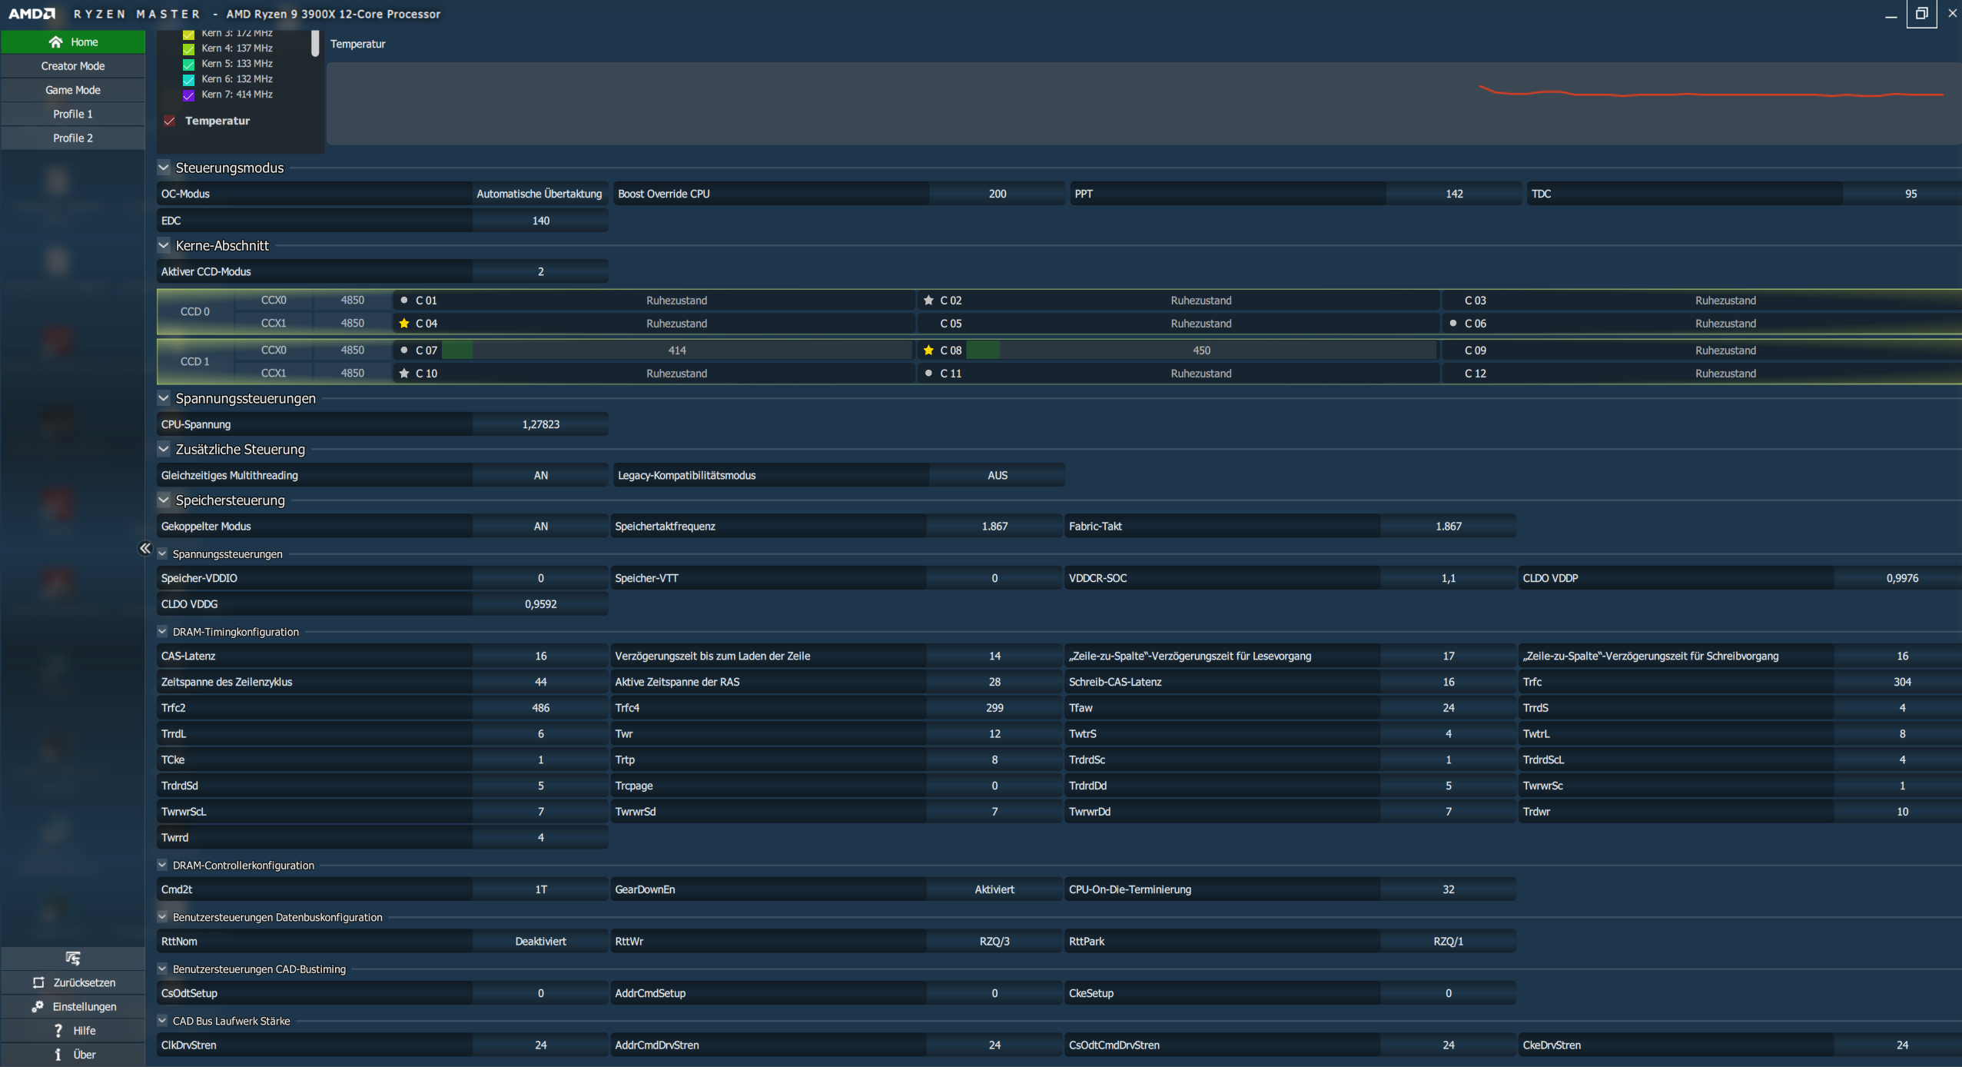Collapse sidebar with the double-arrow icon
The width and height of the screenshot is (1962, 1070).
(x=144, y=549)
